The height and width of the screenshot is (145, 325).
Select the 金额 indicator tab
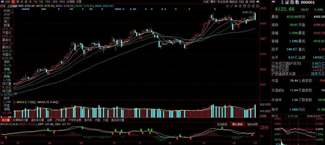pyautogui.click(x=50, y=120)
